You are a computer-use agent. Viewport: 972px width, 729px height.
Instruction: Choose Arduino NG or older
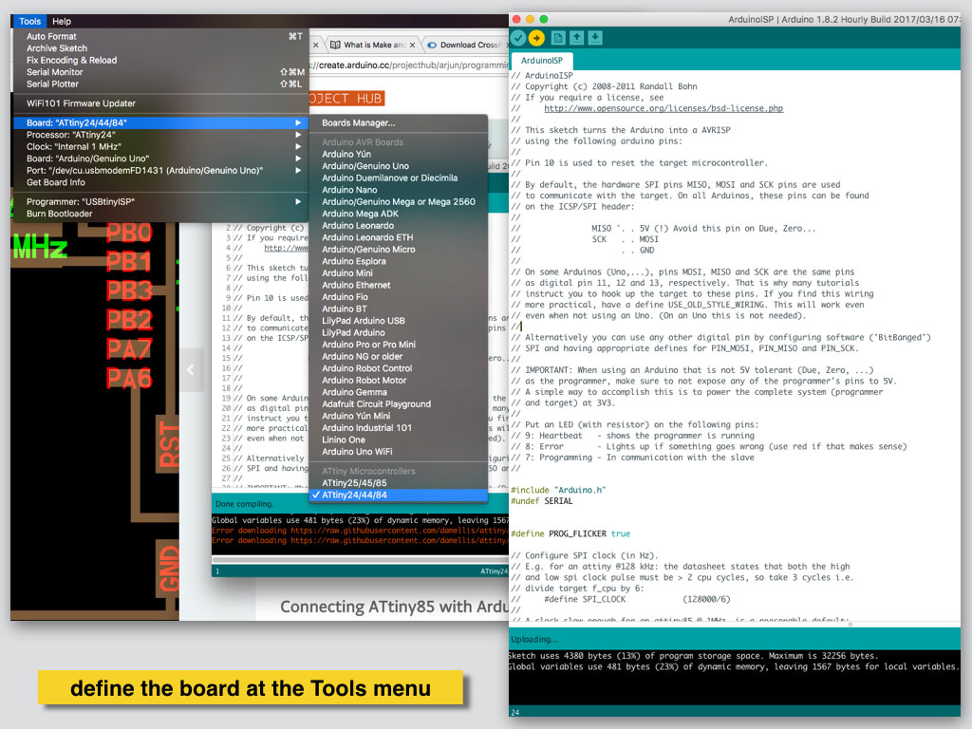[x=398, y=357]
